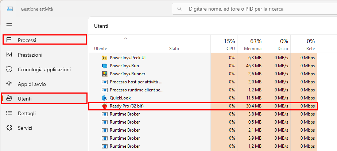Click the Prestazioni graph icon

pyautogui.click(x=9, y=55)
